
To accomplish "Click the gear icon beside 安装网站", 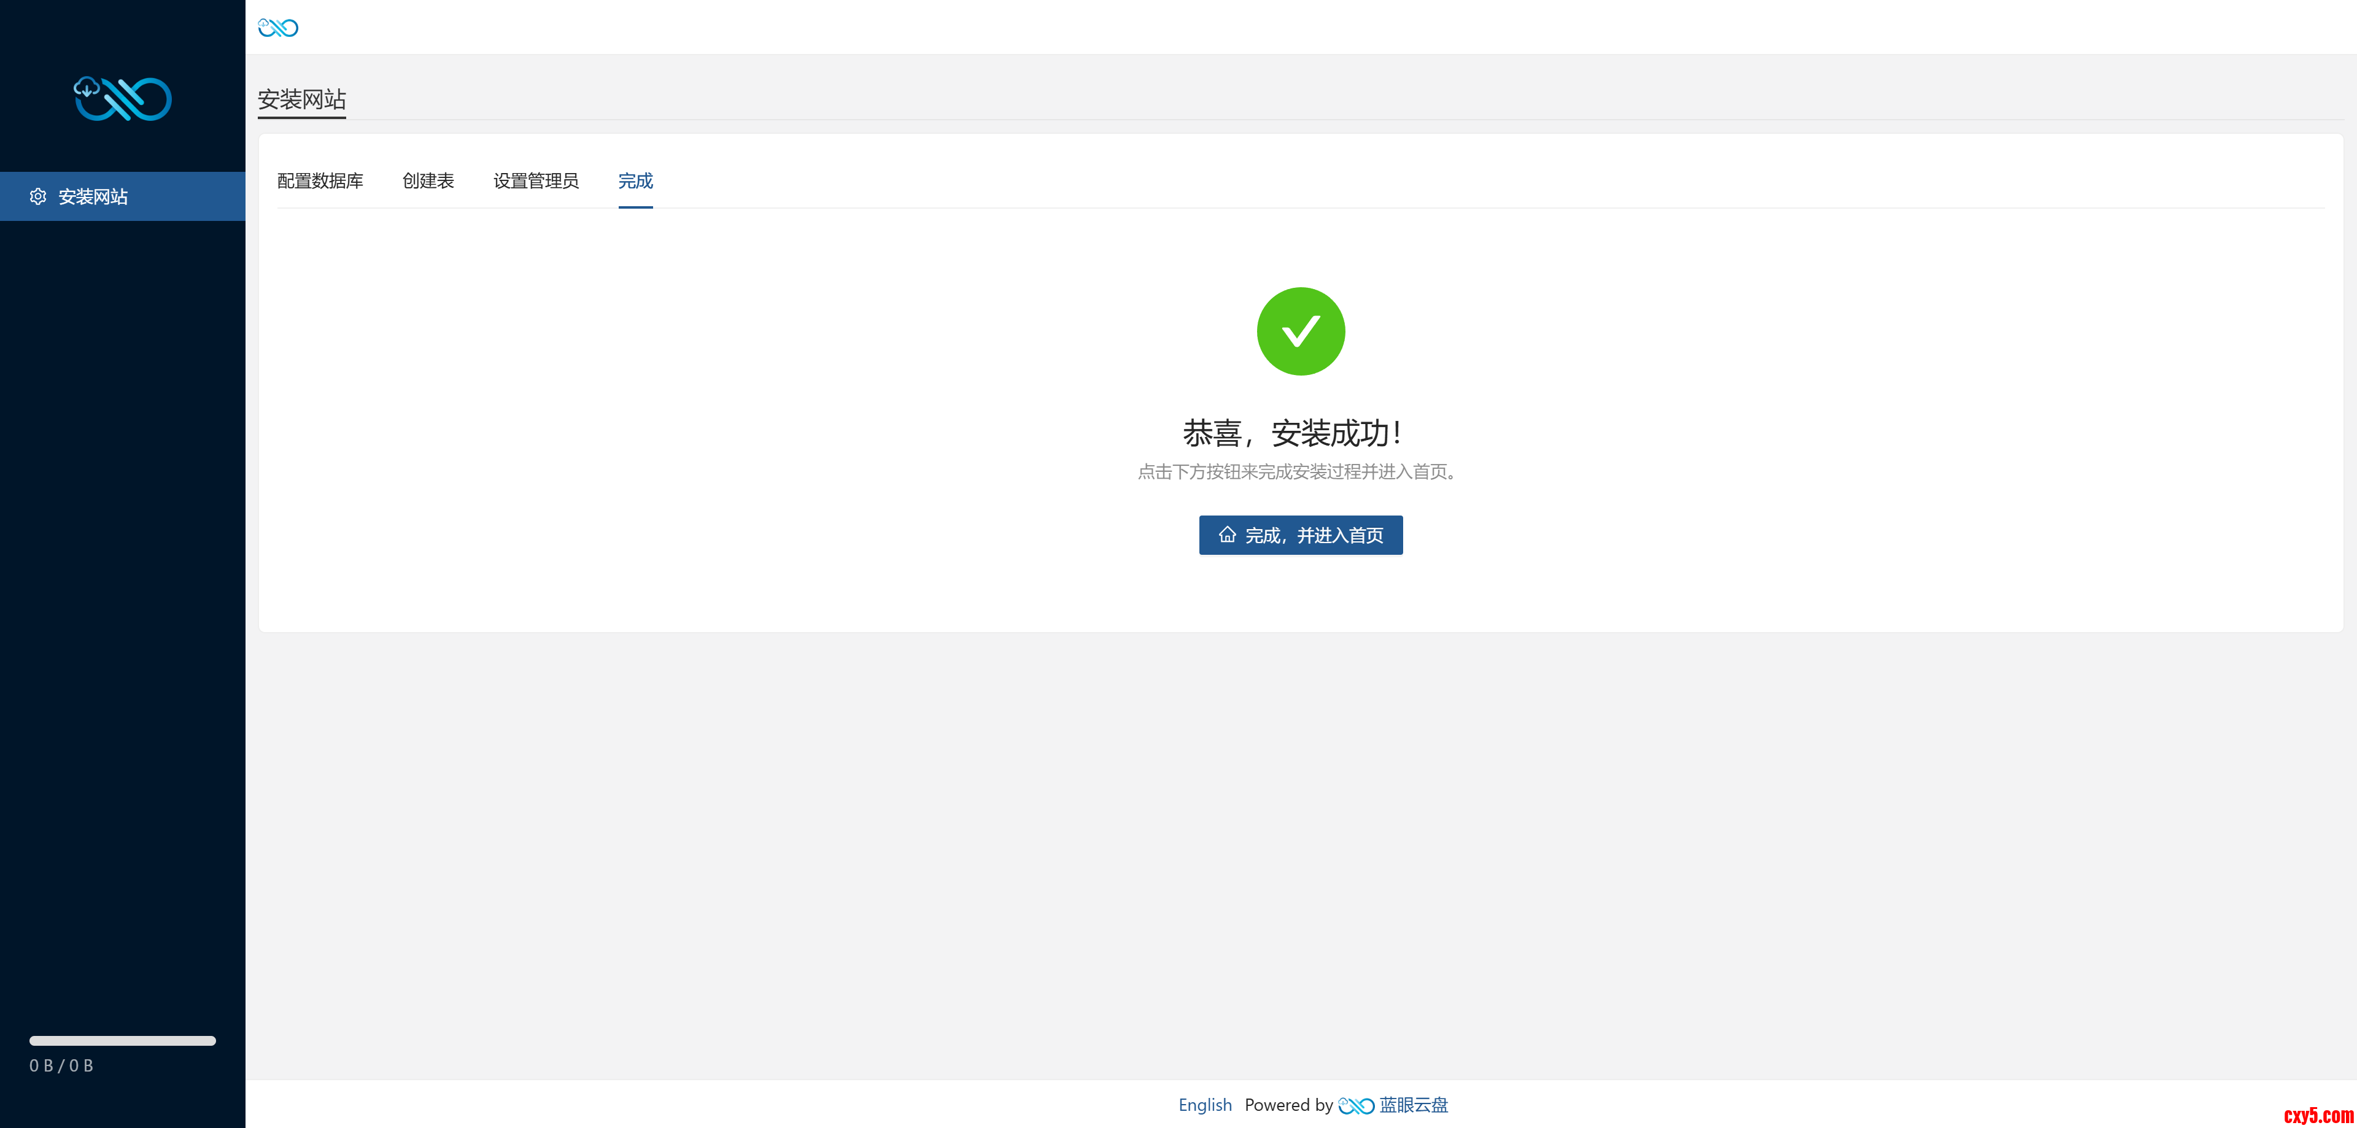I will (x=37, y=196).
